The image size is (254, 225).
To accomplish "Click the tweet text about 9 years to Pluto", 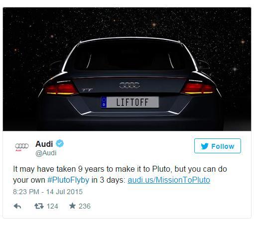I will coord(120,174).
